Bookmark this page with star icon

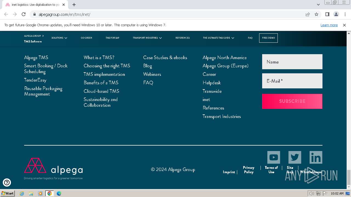tap(316, 14)
